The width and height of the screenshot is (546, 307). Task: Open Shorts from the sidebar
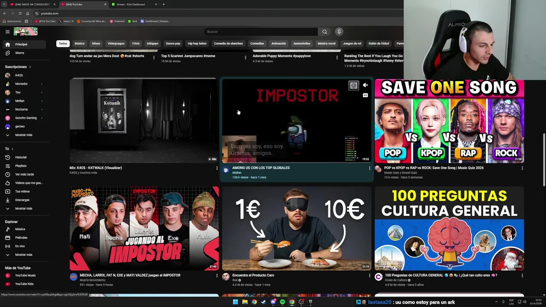tap(25, 53)
